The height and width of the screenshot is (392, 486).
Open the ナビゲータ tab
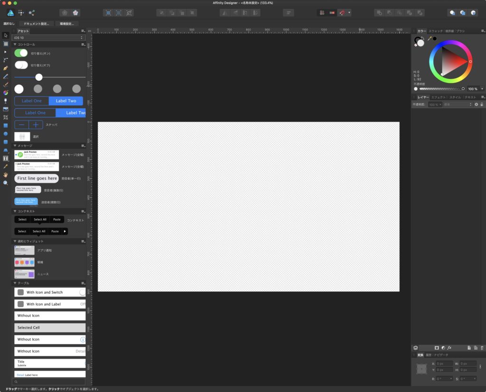click(441, 355)
